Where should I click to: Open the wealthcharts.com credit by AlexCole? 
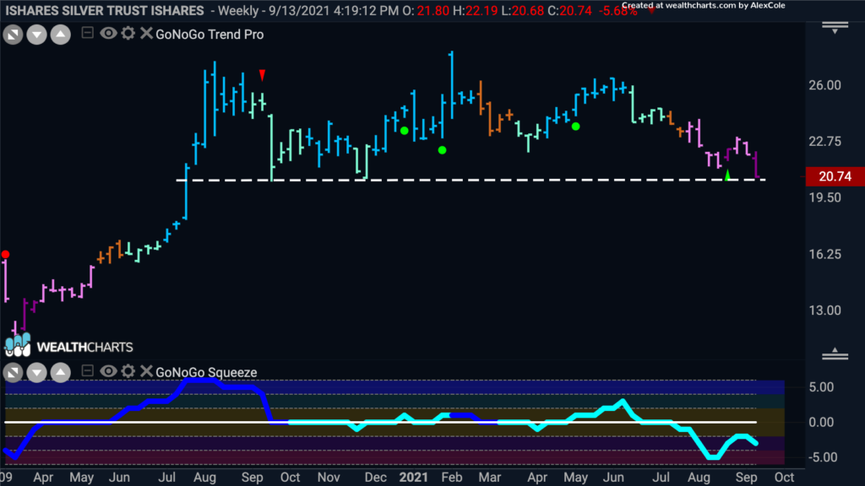click(x=704, y=6)
